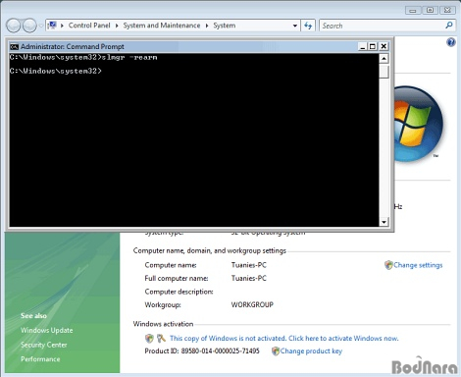Open Help via blue question mark icon
This screenshot has height=377, width=461.
(451, 42)
